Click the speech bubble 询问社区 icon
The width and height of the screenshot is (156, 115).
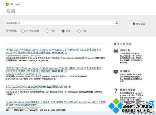coord(116,72)
